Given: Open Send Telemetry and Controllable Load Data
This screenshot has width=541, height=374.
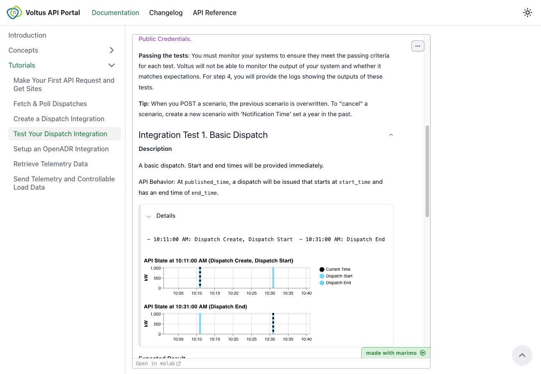Looking at the screenshot, I should pos(64,183).
